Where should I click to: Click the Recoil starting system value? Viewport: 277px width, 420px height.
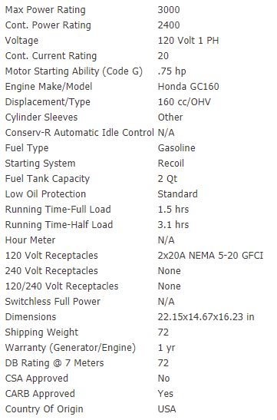click(x=171, y=164)
